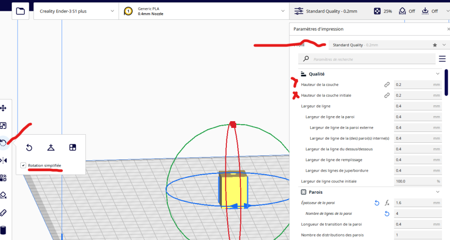450x240 pixels.
Task: Edit Épaisseur de la paroi value 1.6
Action: (418, 203)
